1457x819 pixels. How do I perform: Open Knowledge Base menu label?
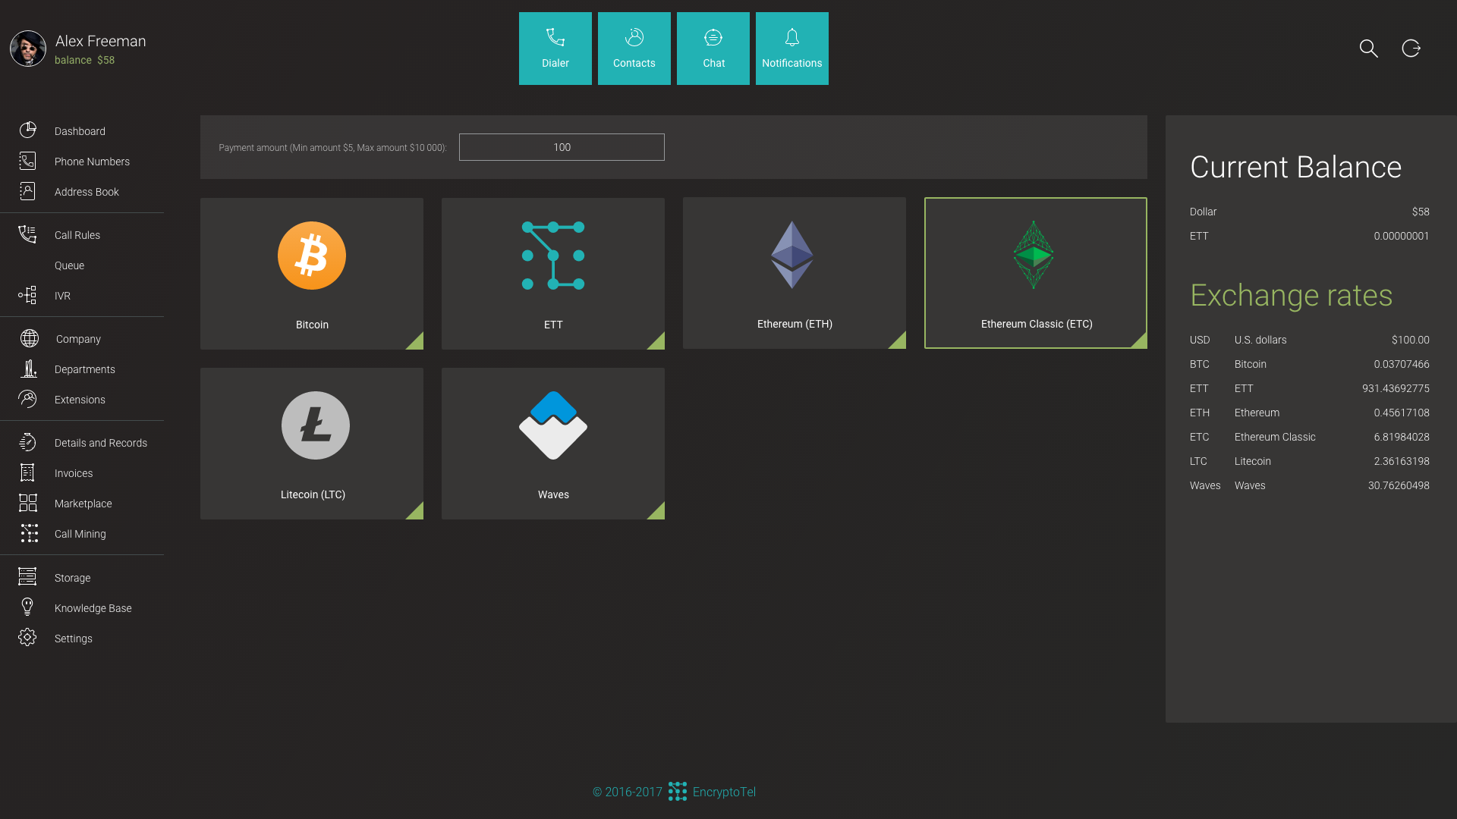click(93, 608)
